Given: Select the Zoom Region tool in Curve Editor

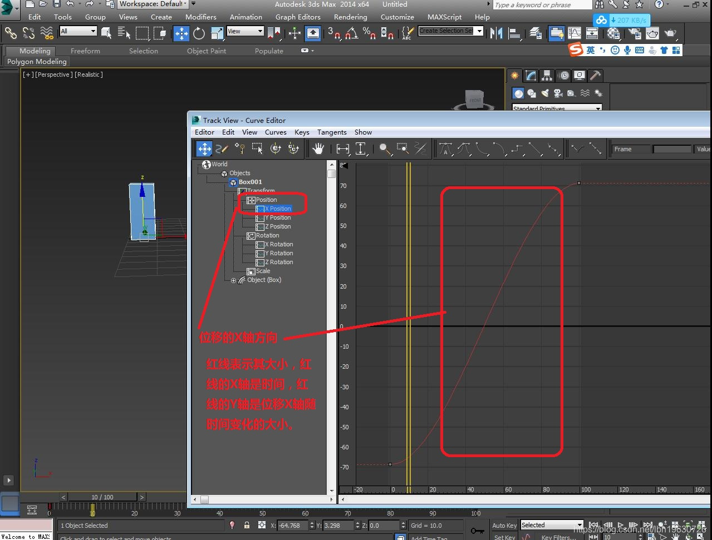Looking at the screenshot, I should point(402,148).
